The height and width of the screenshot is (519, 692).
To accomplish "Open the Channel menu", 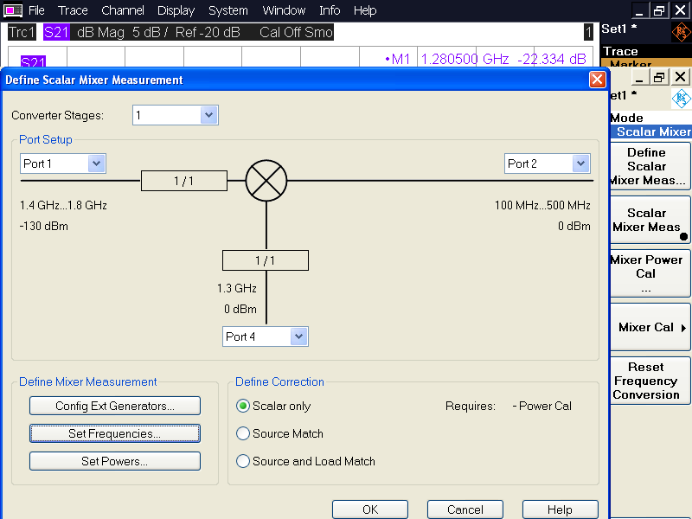I will [x=123, y=10].
